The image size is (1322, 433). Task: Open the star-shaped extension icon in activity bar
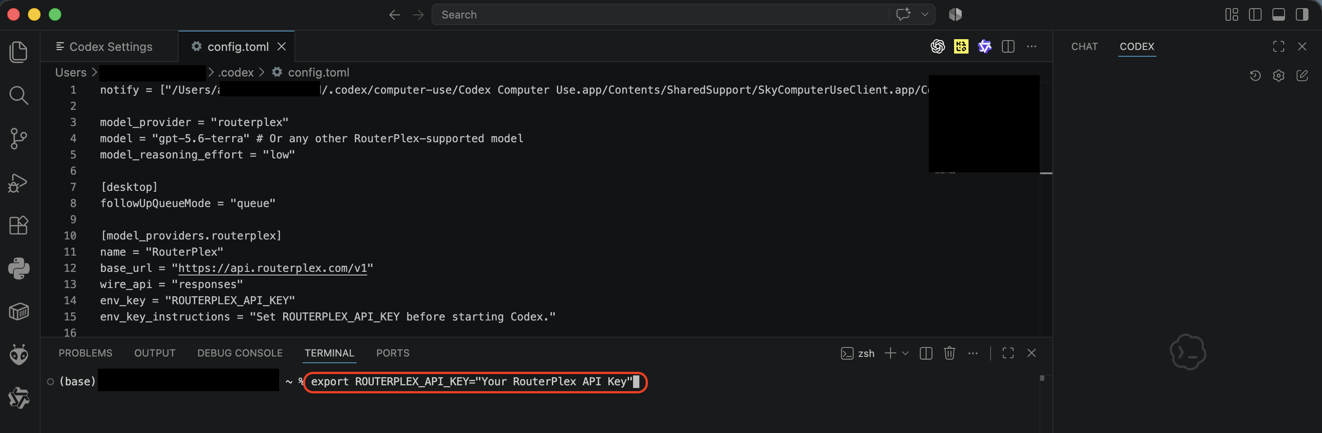(x=19, y=397)
